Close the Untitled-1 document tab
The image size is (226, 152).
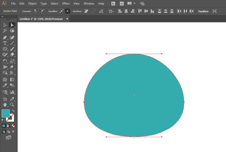click(67, 19)
